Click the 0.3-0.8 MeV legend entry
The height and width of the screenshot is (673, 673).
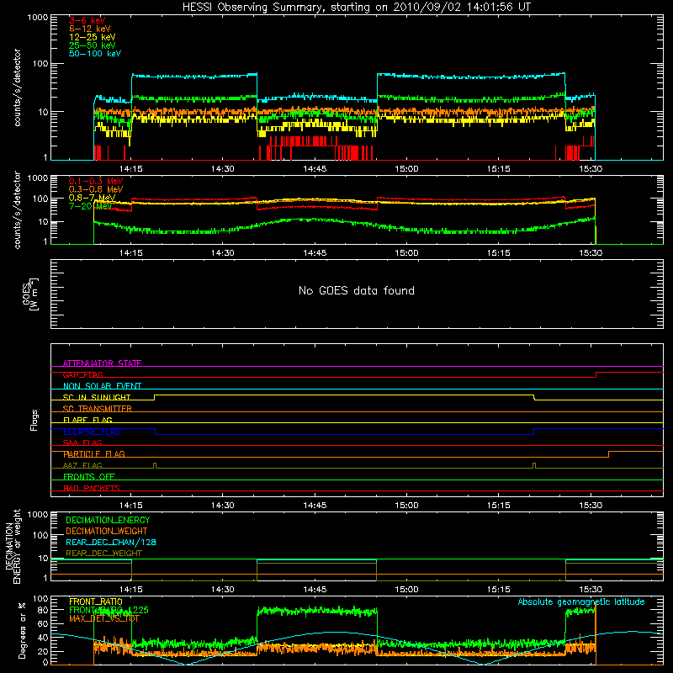pos(96,190)
